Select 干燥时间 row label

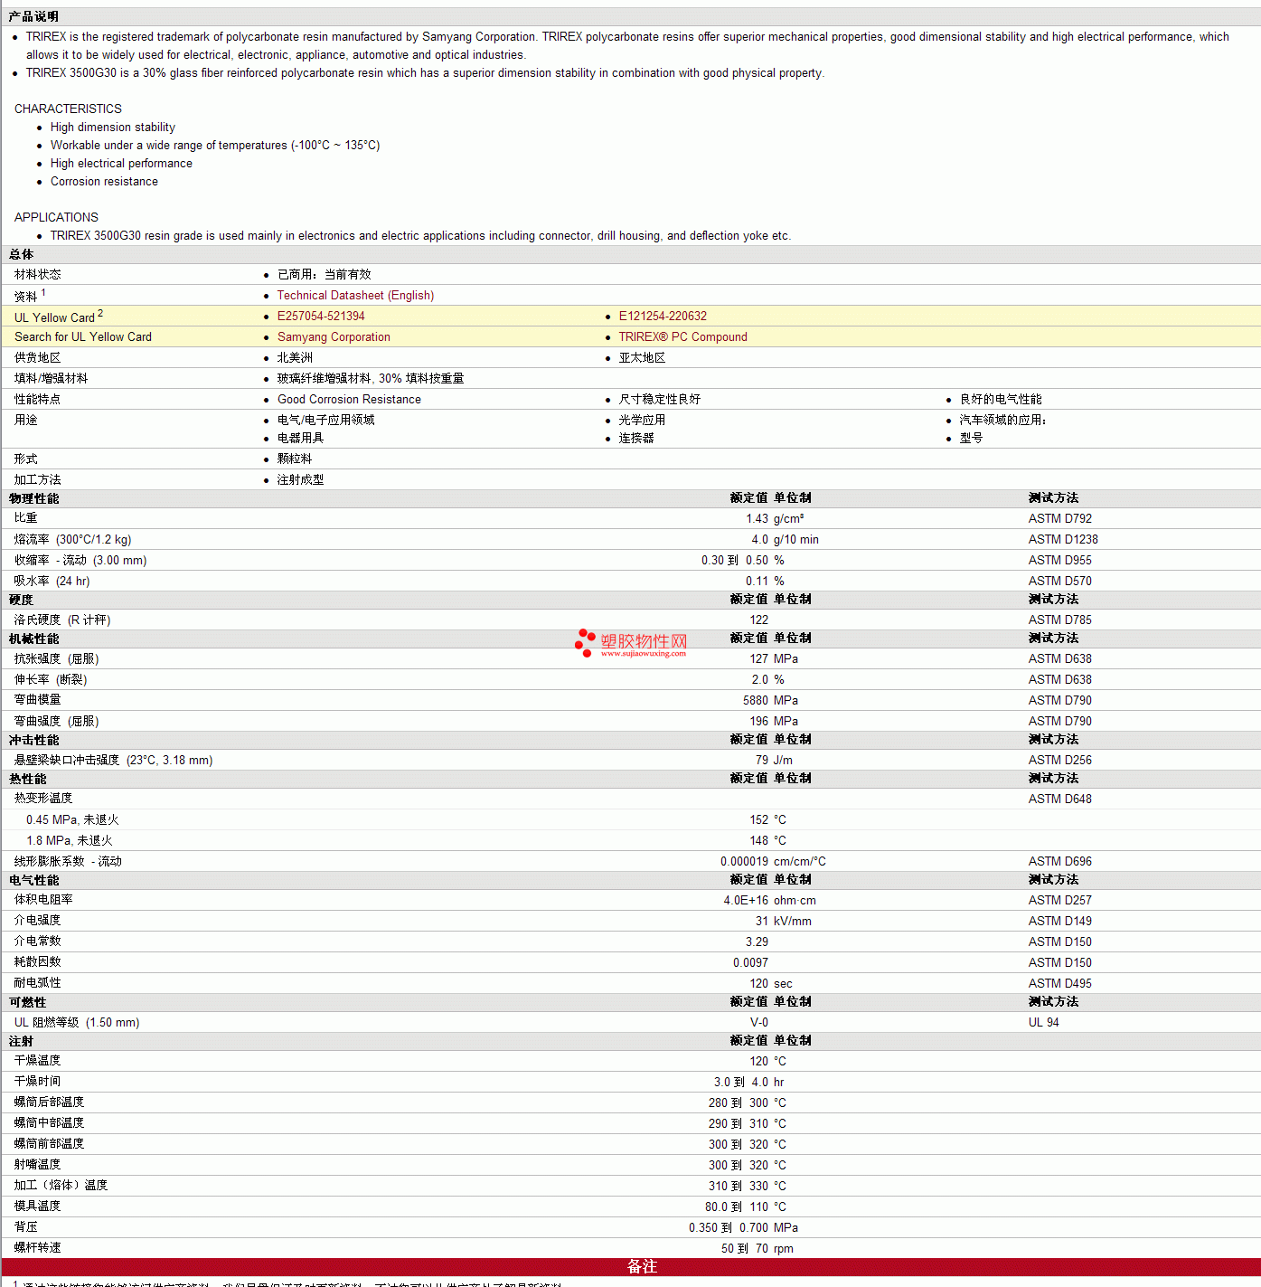tap(37, 1083)
